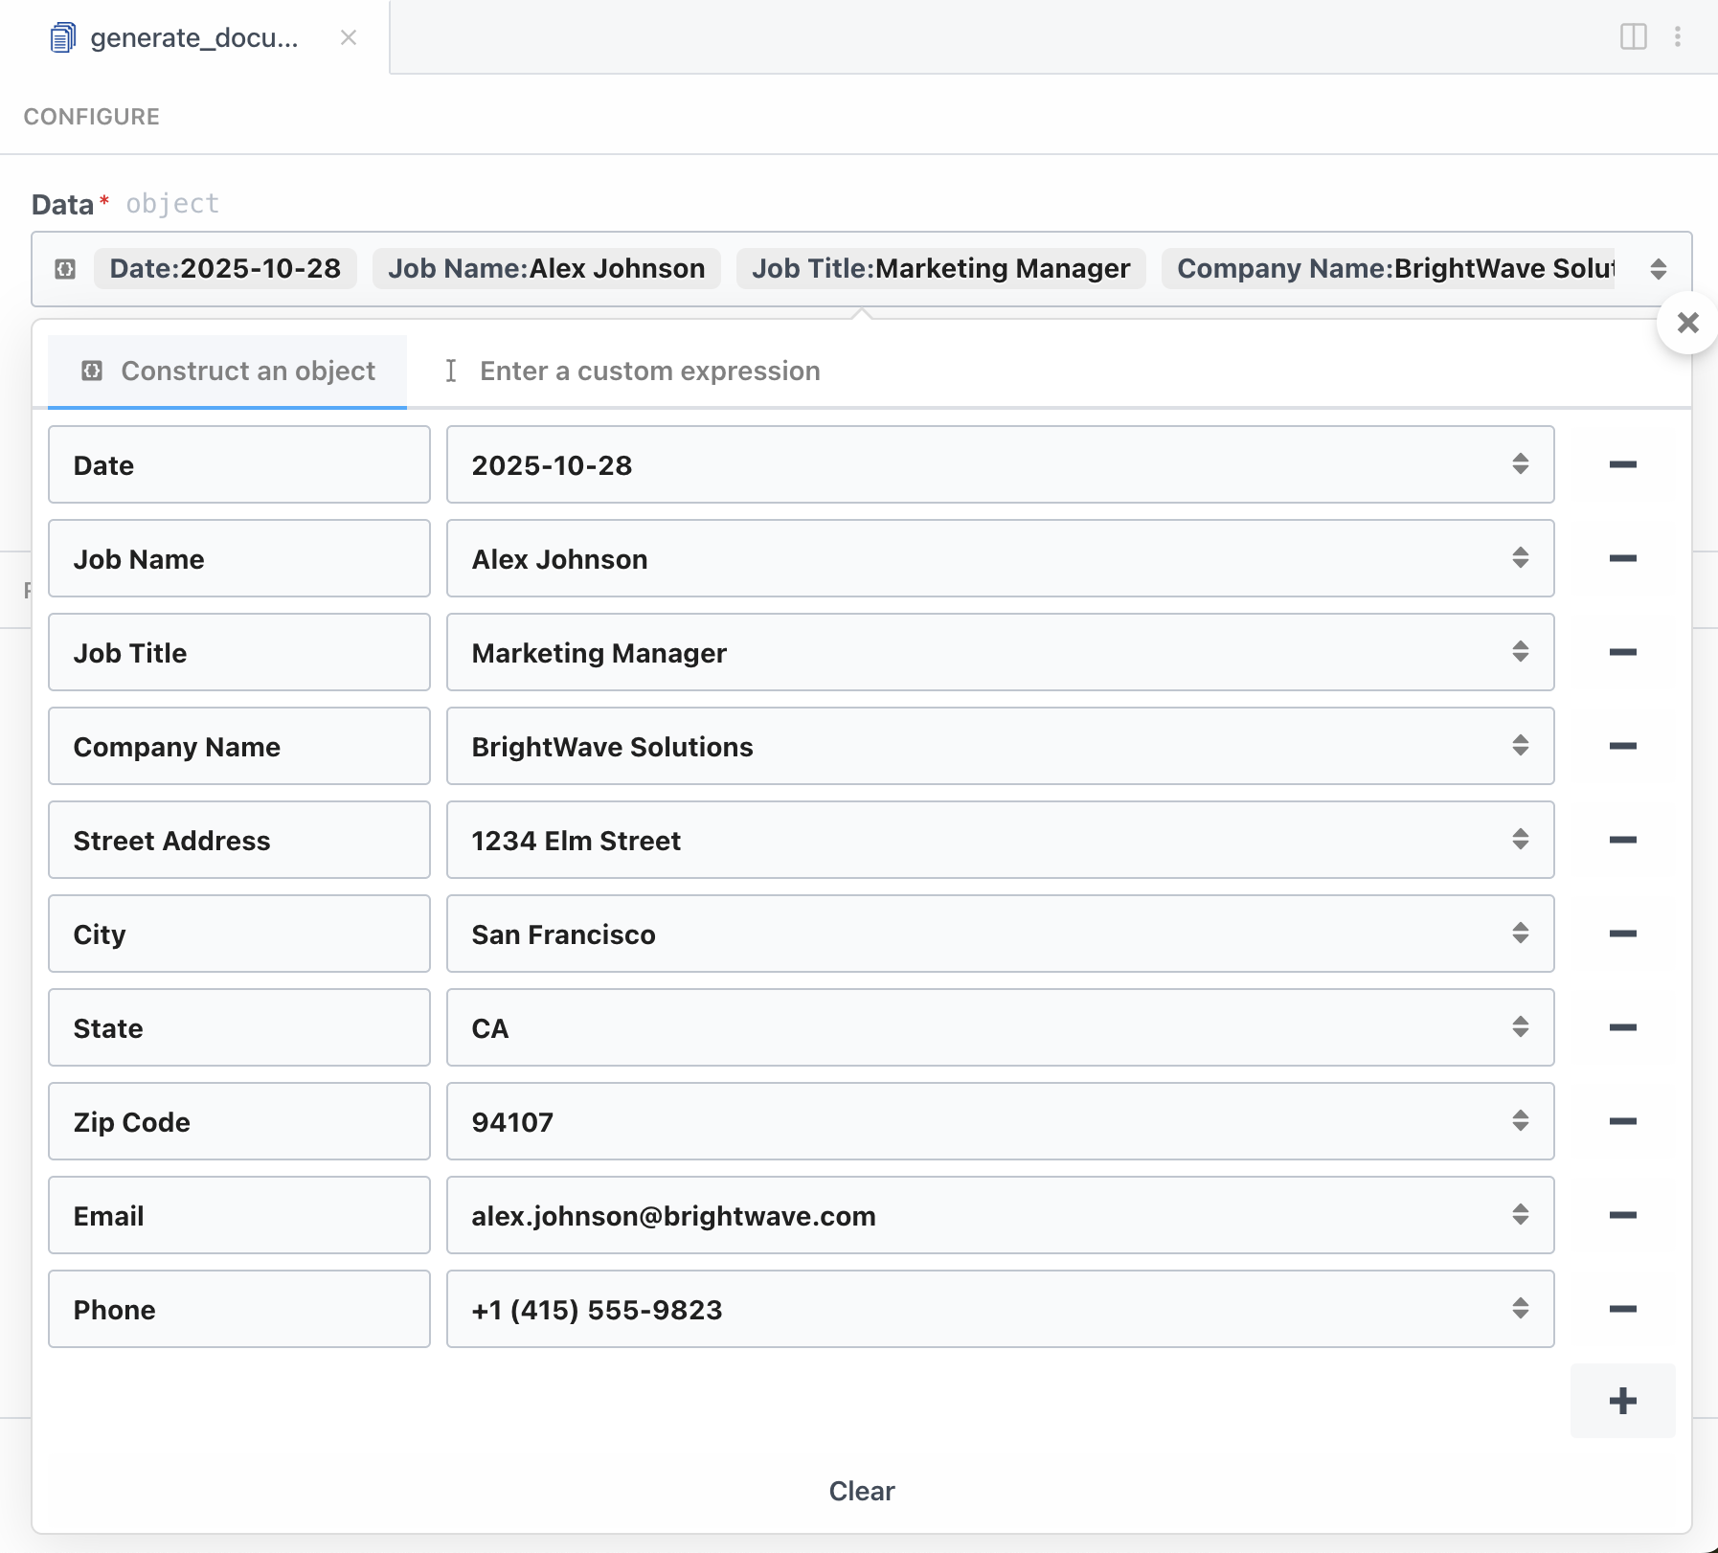Image resolution: width=1718 pixels, height=1553 pixels.
Task: Open the type selector next to 2025-10-28
Action: (x=1521, y=464)
